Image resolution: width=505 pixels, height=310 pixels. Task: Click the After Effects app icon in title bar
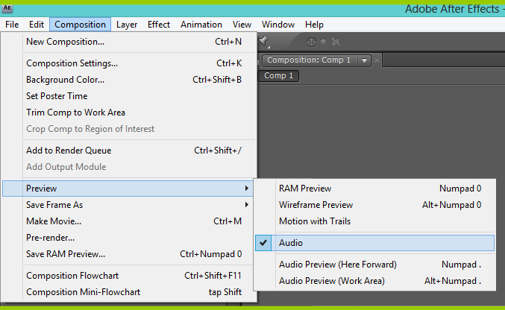pos(7,8)
